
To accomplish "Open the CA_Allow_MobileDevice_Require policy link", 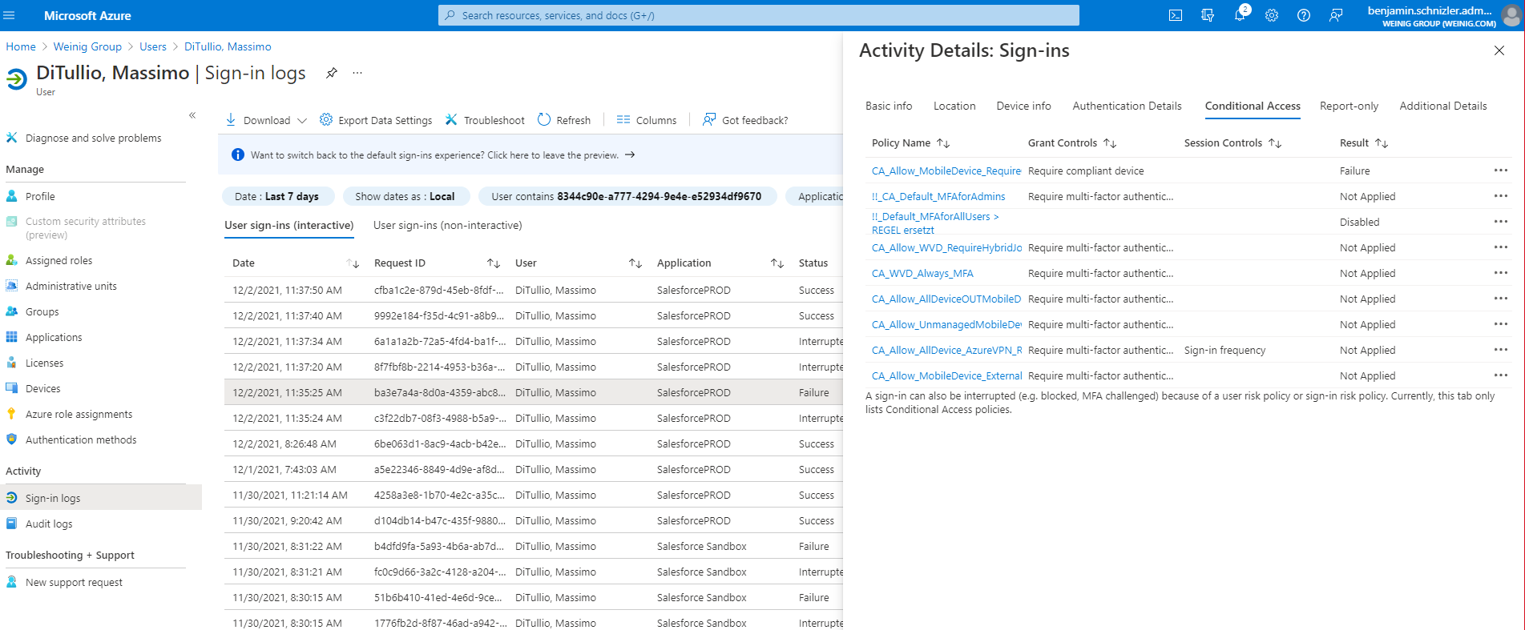I will 946,171.
